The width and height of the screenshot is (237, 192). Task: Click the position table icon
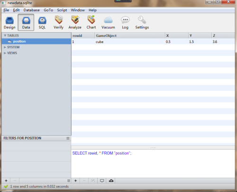coord(9,42)
